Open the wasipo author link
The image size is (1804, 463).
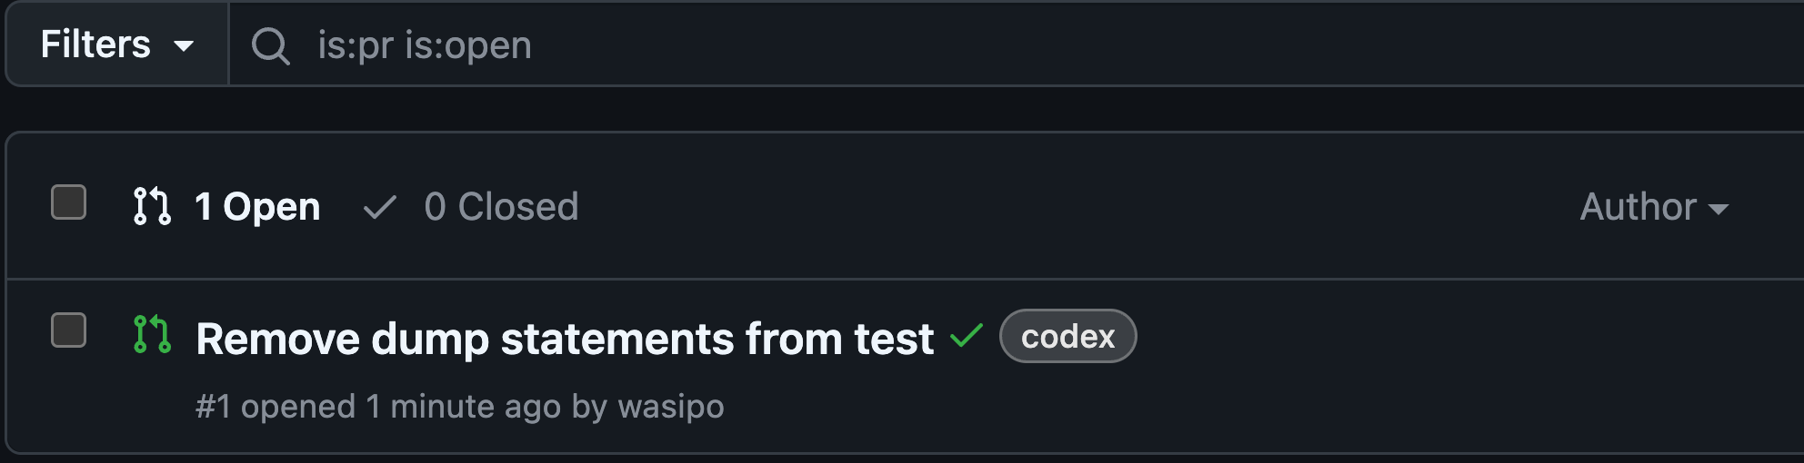671,407
